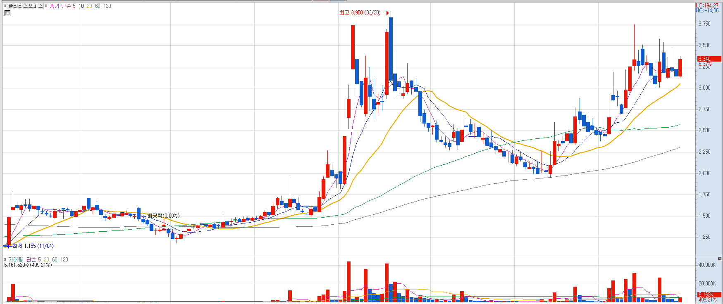The height and width of the screenshot is (304, 723).
Task: Click the red current price tag 3,340
Action: coord(709,59)
